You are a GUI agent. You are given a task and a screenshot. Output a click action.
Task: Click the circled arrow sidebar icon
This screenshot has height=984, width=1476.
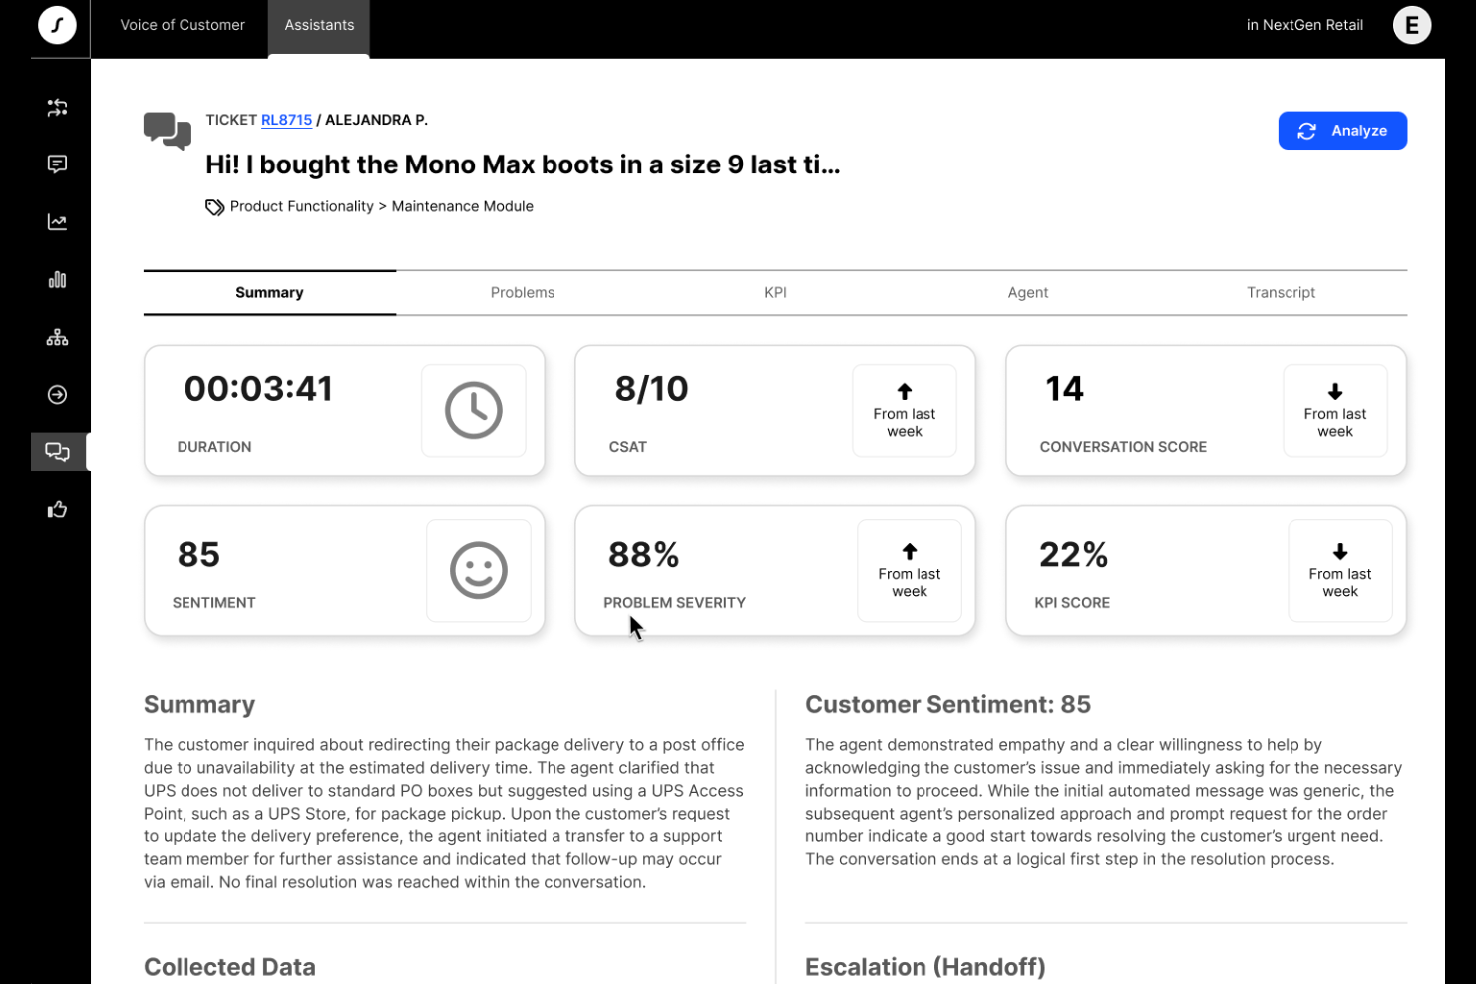(57, 395)
